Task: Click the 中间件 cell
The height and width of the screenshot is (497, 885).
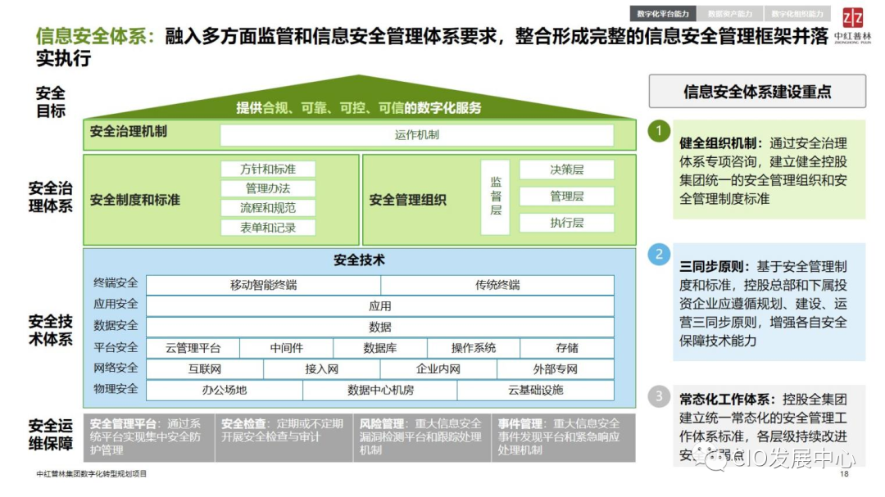Action: tap(287, 348)
